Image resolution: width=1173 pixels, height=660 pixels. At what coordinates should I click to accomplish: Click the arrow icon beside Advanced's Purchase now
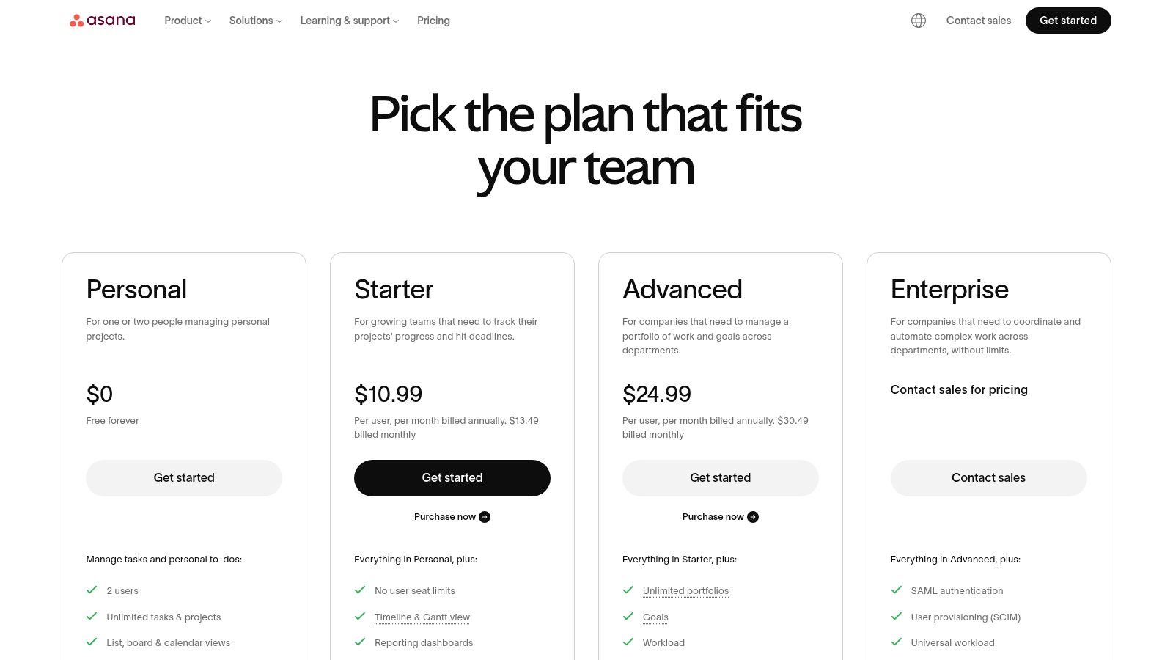pyautogui.click(x=753, y=516)
